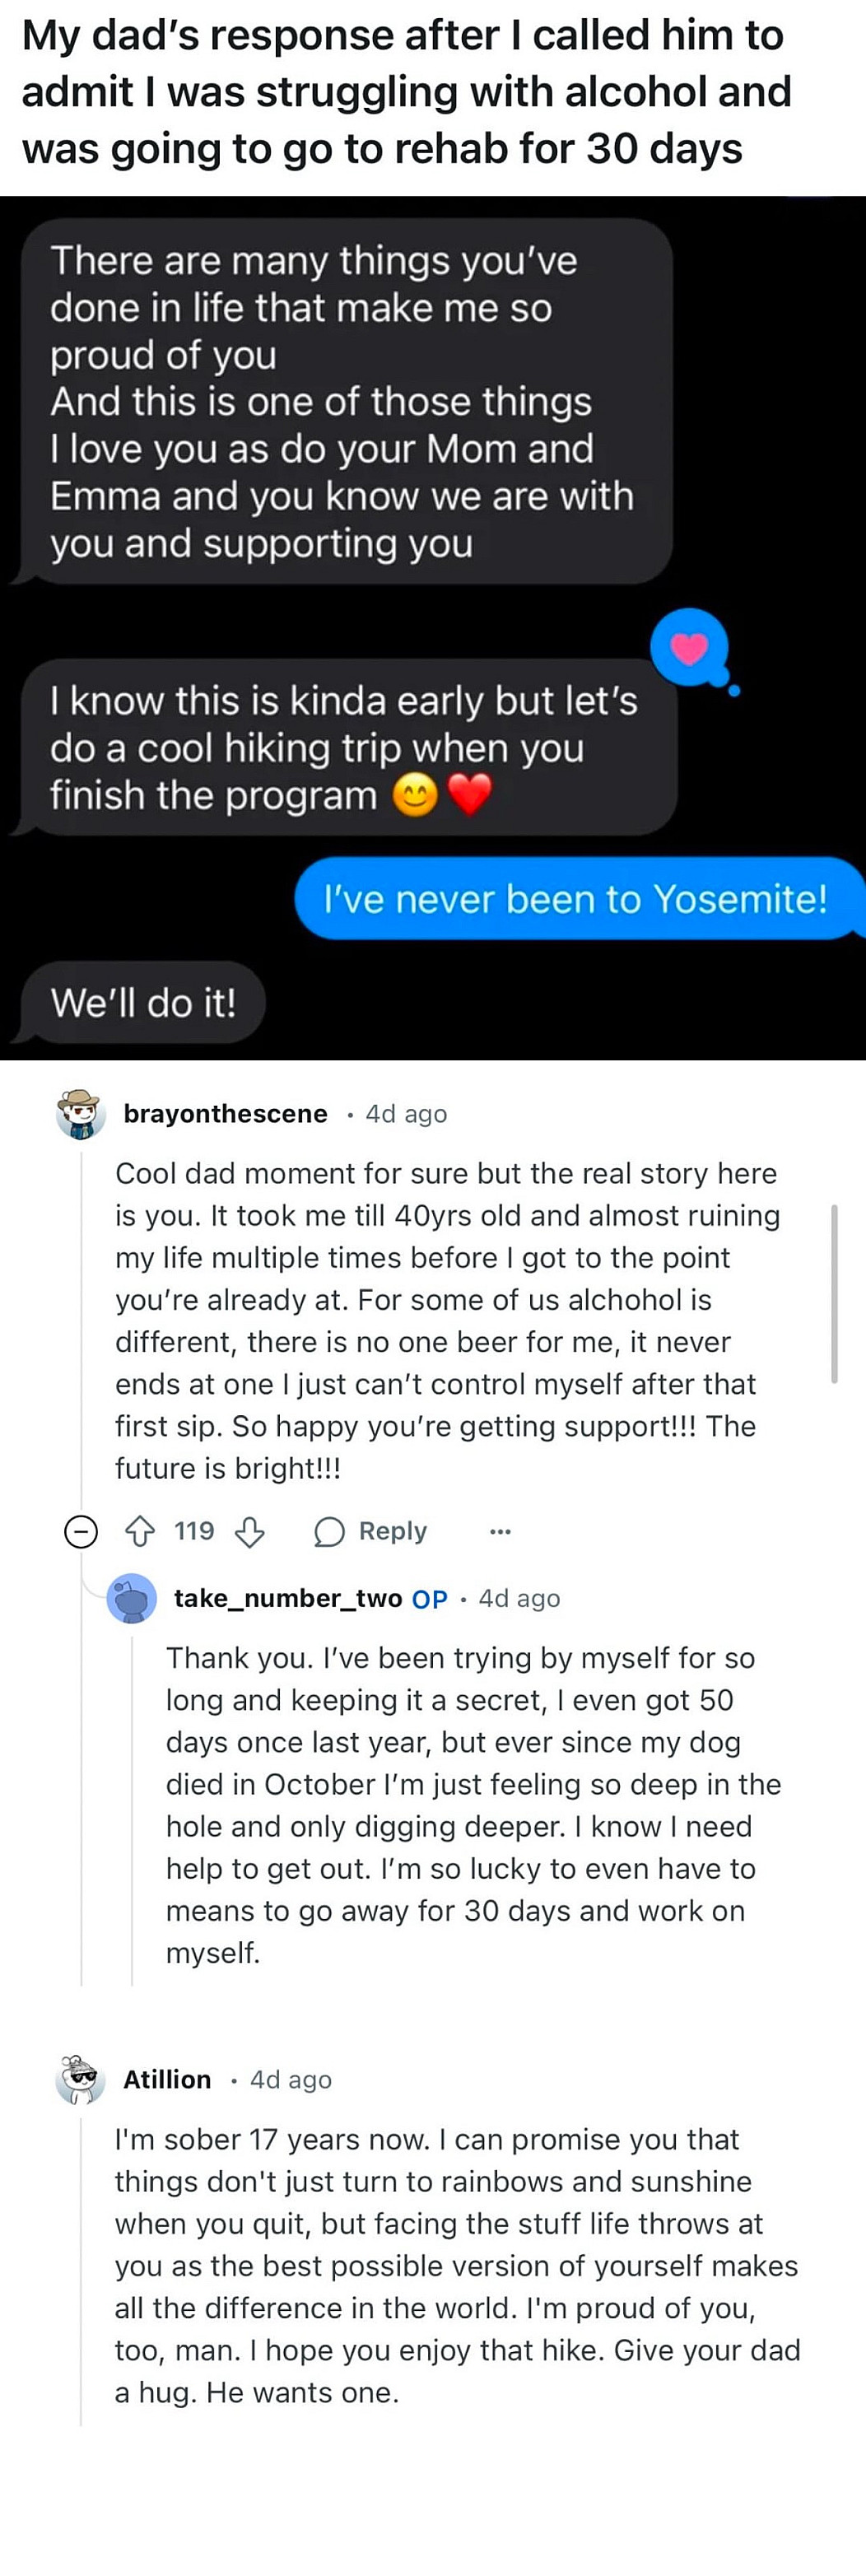
Task: Reply to brayonthescene's comment
Action: 371,1531
